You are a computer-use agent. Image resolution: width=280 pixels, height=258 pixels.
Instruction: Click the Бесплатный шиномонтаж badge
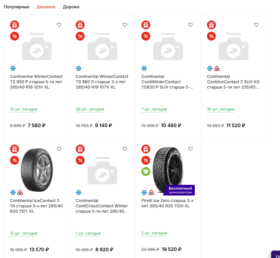pos(180,190)
